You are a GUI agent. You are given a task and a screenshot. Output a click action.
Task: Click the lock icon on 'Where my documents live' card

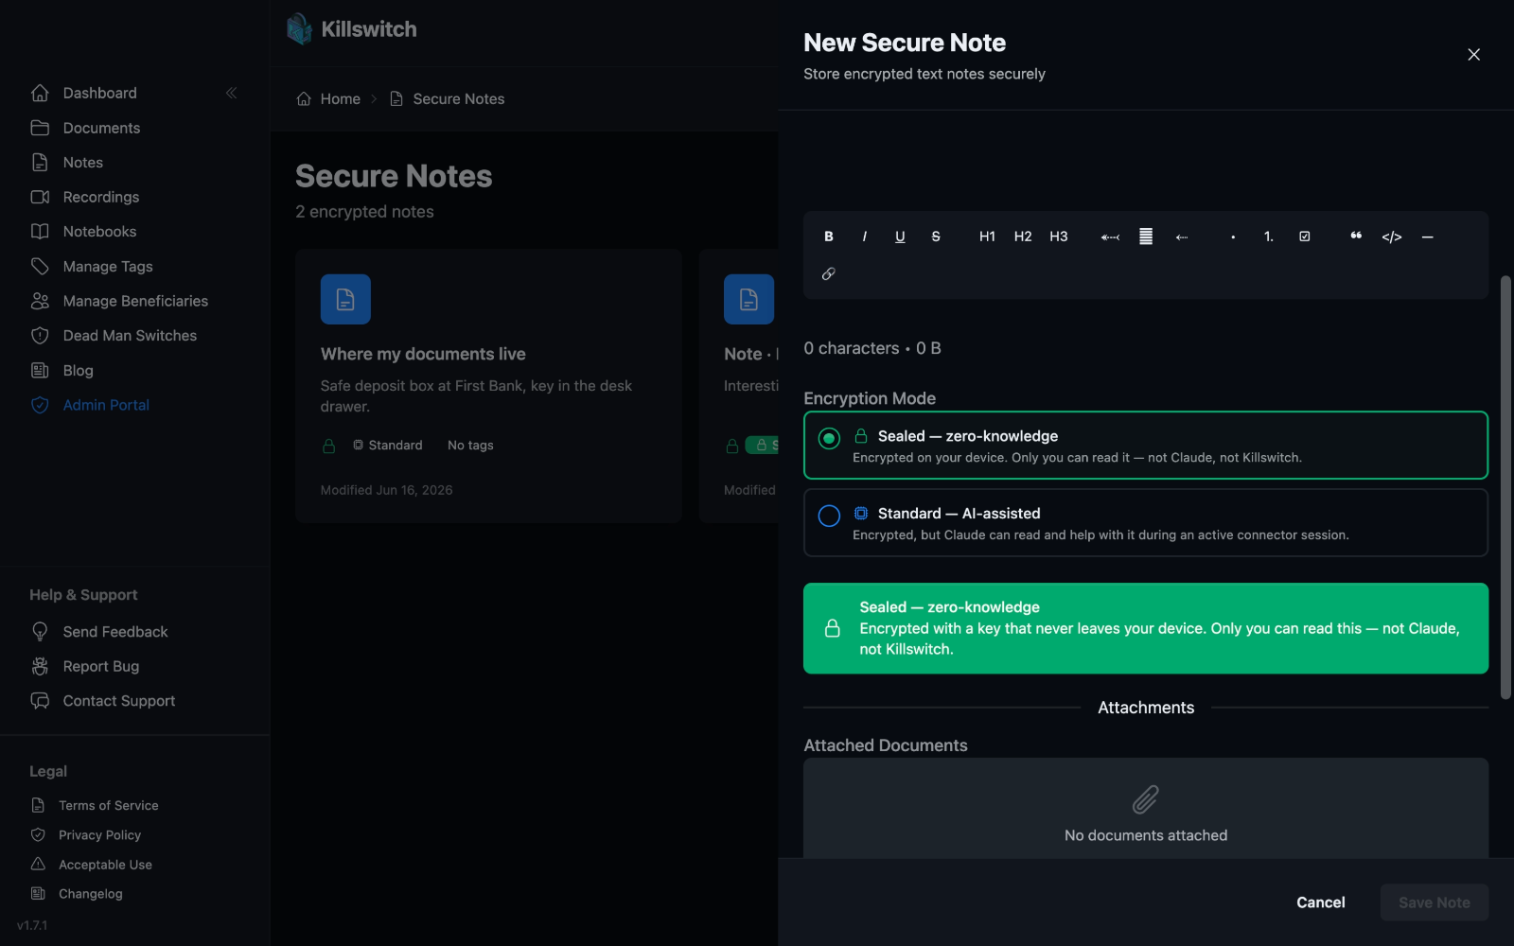coord(329,446)
